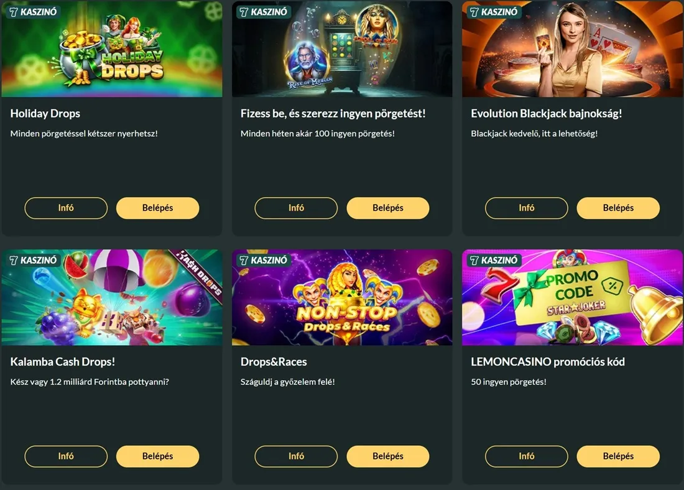Open Infó for LEMONCASINO promóciós kód

click(x=527, y=456)
